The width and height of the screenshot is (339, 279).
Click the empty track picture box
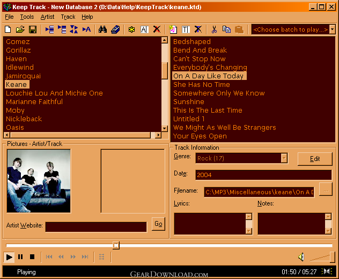pos(132,181)
